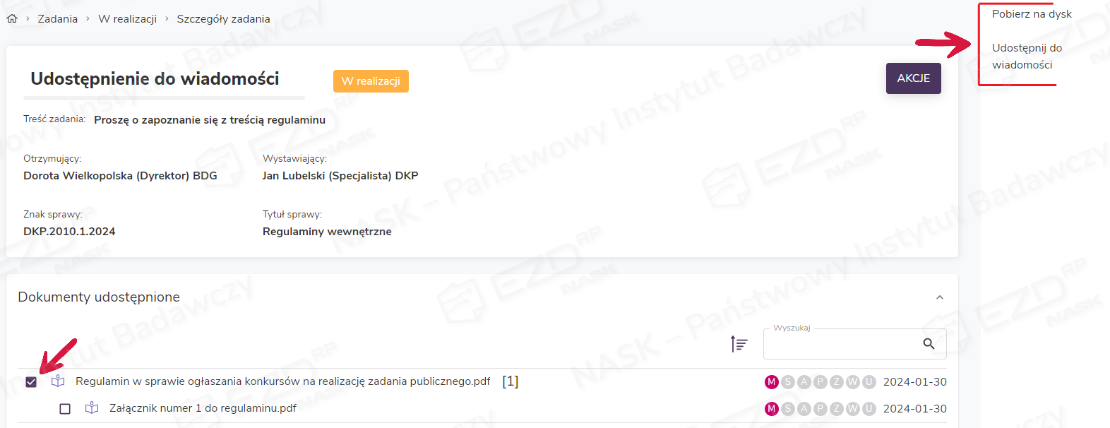1110x428 pixels.
Task: Click the U status badge on Regulamin row
Action: [x=869, y=382]
